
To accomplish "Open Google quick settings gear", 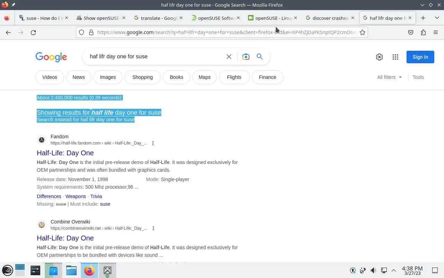I will [x=379, y=57].
